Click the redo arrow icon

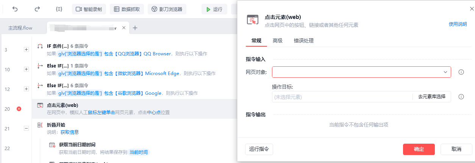[37, 9]
